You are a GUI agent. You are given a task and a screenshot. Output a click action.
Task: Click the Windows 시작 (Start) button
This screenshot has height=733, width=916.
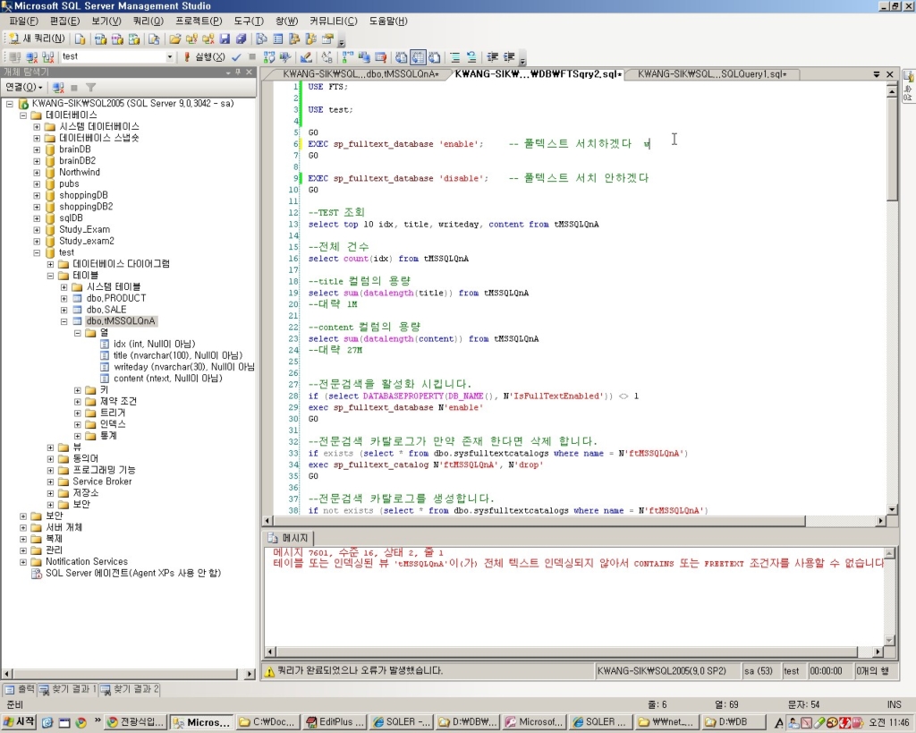[19, 722]
